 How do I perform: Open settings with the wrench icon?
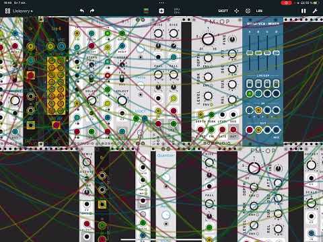click(315, 11)
